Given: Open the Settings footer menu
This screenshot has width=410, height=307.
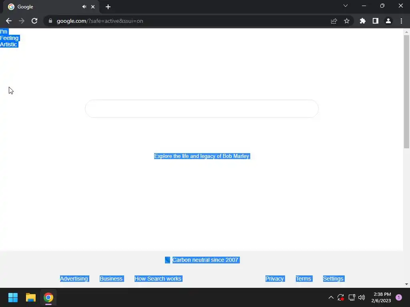Looking at the screenshot, I should [x=334, y=279].
